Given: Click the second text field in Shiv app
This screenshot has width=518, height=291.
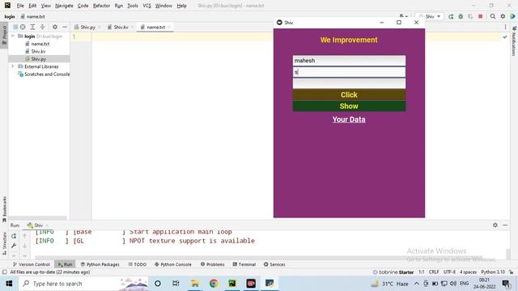Looking at the screenshot, I should [349, 72].
